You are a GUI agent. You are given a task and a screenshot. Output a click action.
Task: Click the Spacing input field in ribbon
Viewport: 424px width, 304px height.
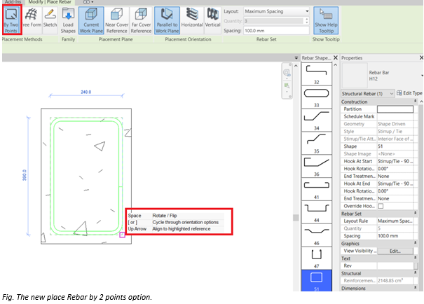[x=276, y=31]
